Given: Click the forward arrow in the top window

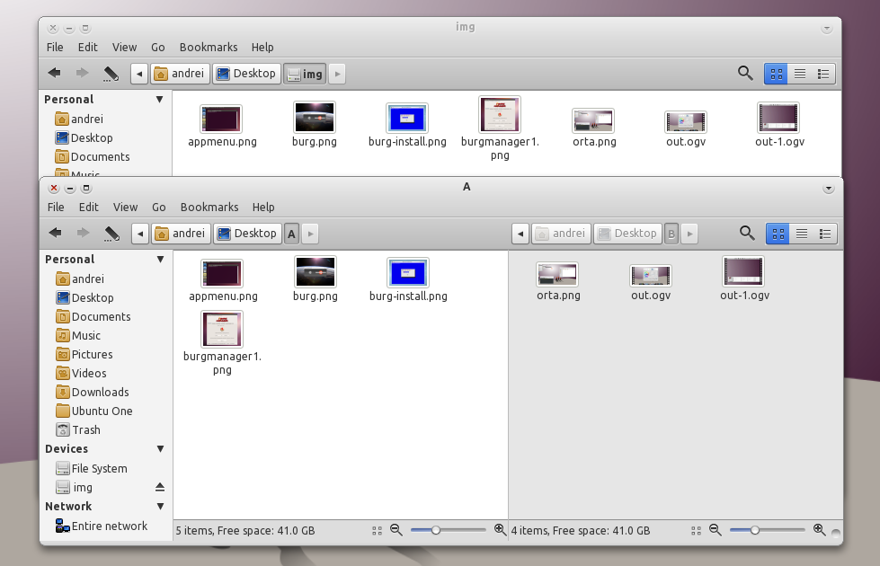Looking at the screenshot, I should (x=81, y=73).
